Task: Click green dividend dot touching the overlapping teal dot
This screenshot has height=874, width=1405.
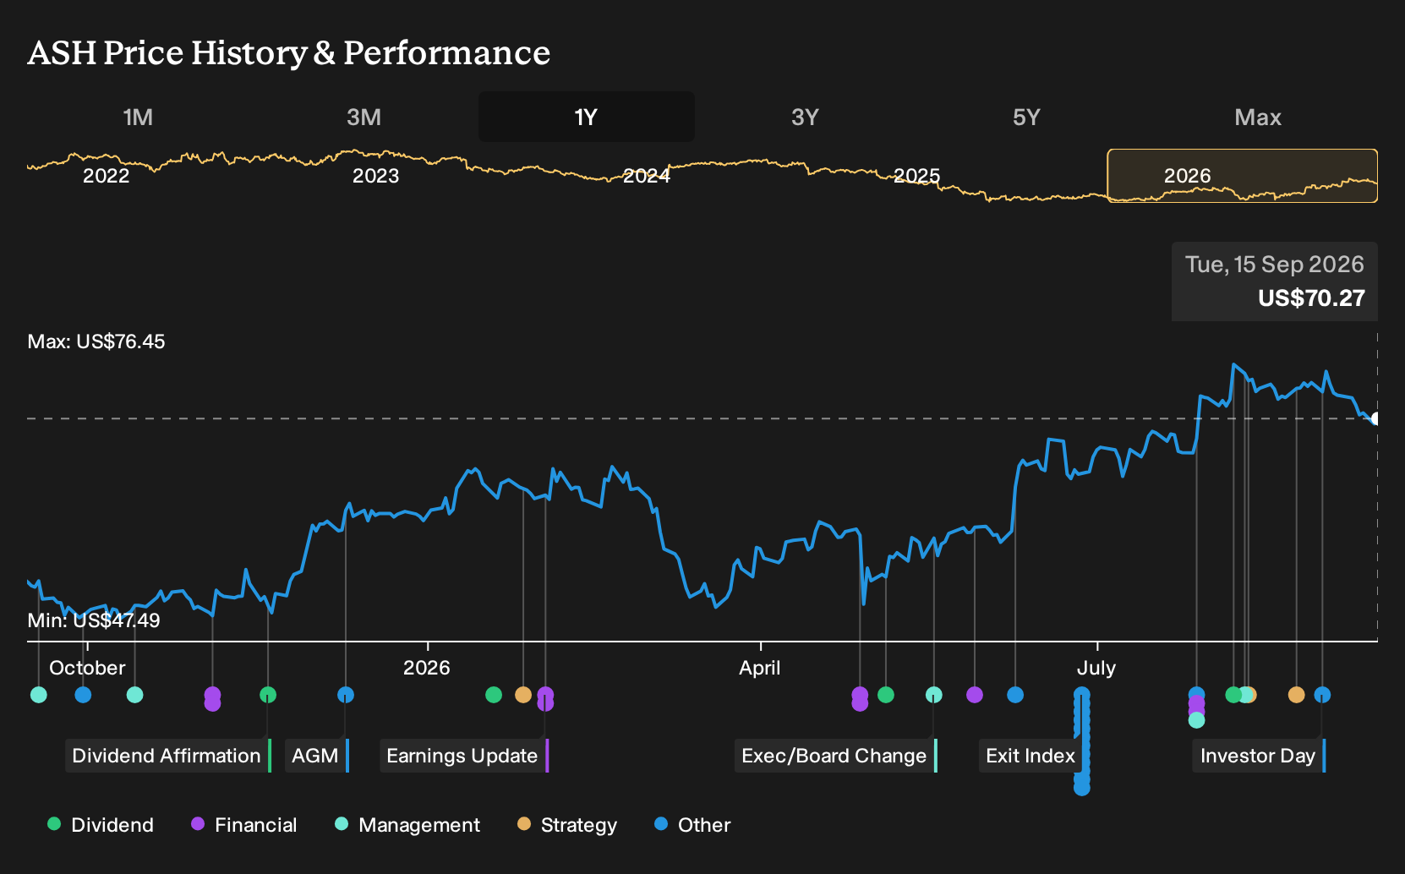Action: pyautogui.click(x=1233, y=695)
